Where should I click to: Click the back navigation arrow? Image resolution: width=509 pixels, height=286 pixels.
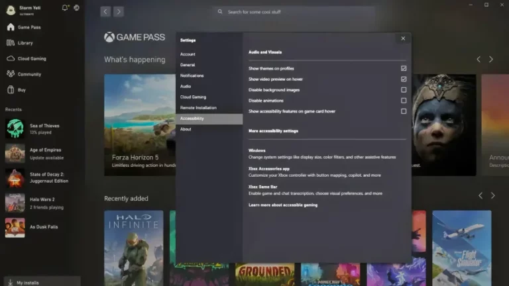click(x=105, y=12)
